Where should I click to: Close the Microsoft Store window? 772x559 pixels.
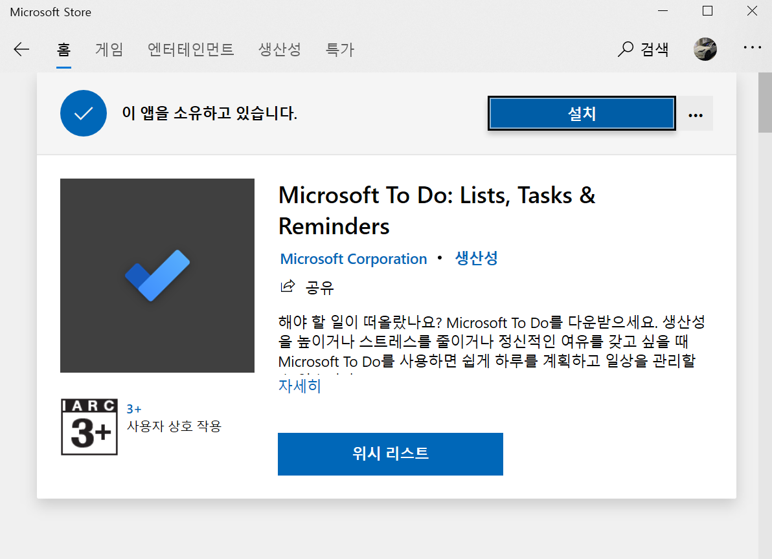[752, 11]
